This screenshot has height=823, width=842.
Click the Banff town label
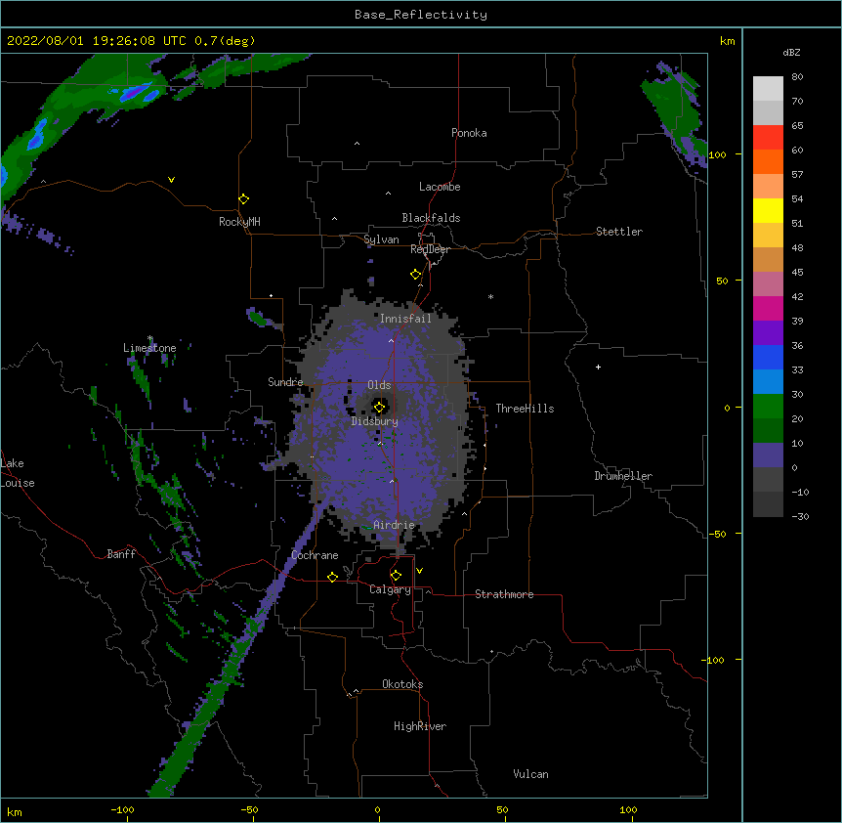(x=121, y=554)
